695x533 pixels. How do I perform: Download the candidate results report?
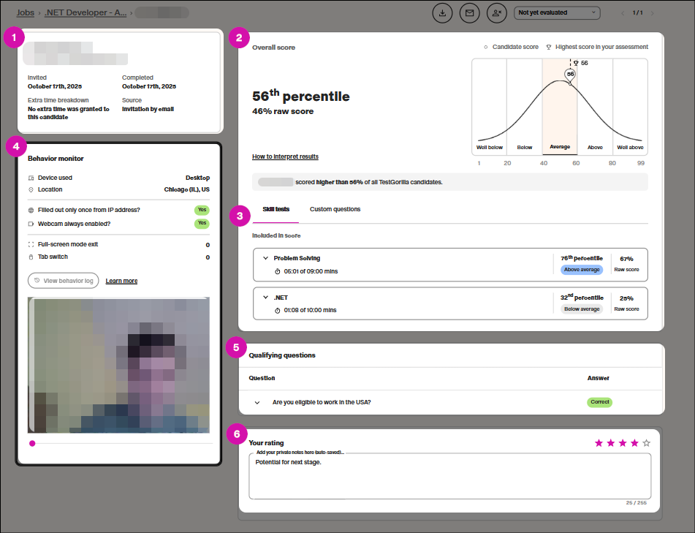442,12
